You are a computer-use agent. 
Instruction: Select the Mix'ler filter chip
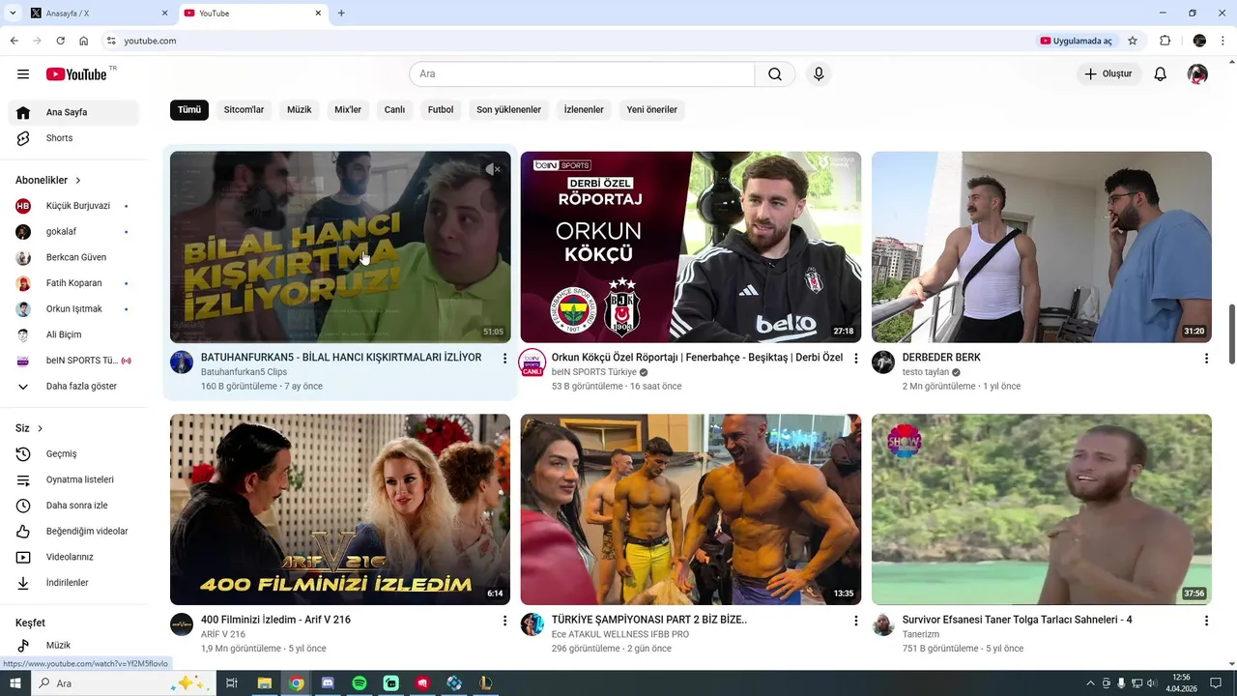coord(348,109)
